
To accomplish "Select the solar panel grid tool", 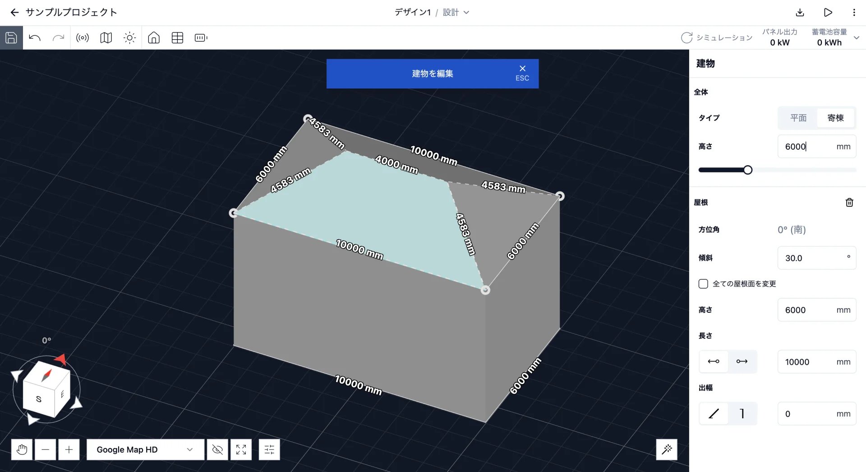I will (x=177, y=38).
